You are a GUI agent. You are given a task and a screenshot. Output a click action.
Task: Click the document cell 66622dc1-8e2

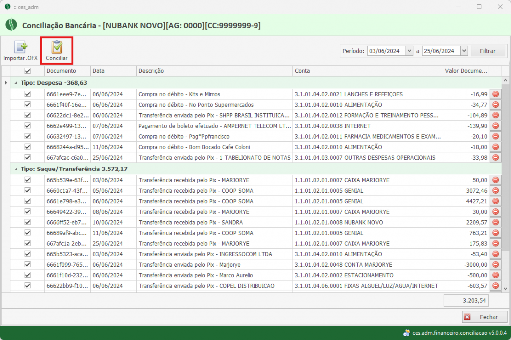(67, 115)
